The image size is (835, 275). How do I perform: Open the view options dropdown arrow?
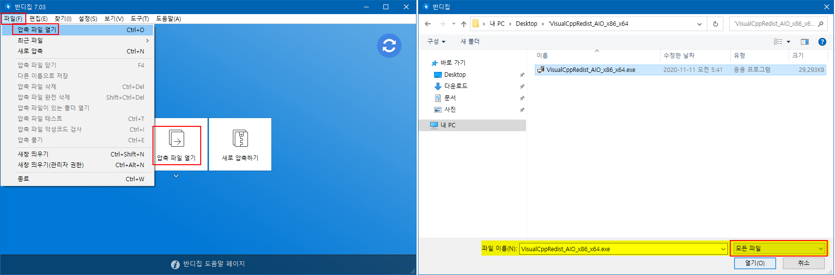789,42
